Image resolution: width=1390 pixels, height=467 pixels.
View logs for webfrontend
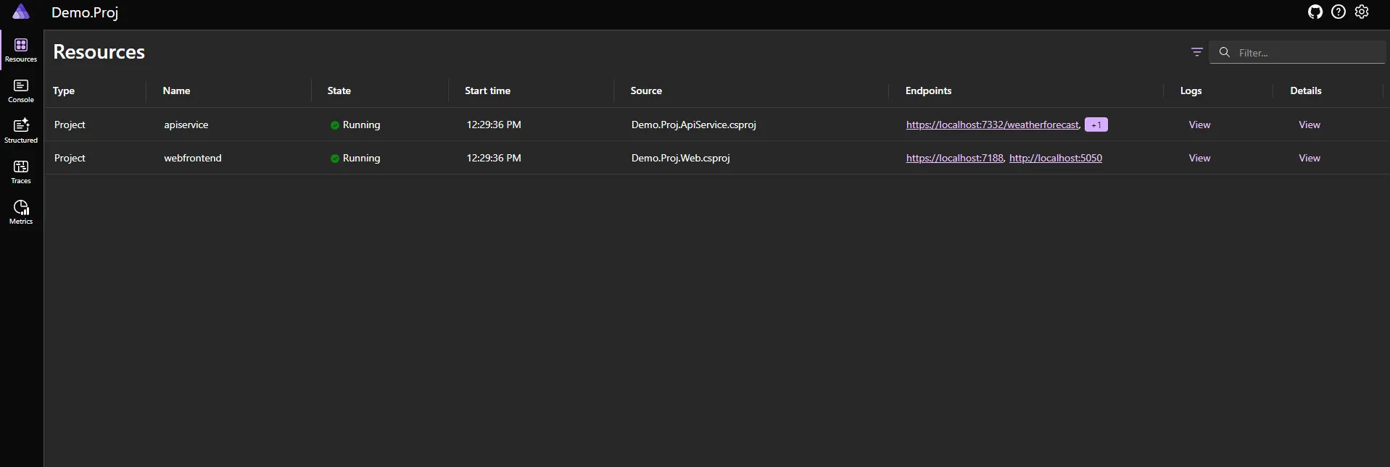tap(1199, 158)
